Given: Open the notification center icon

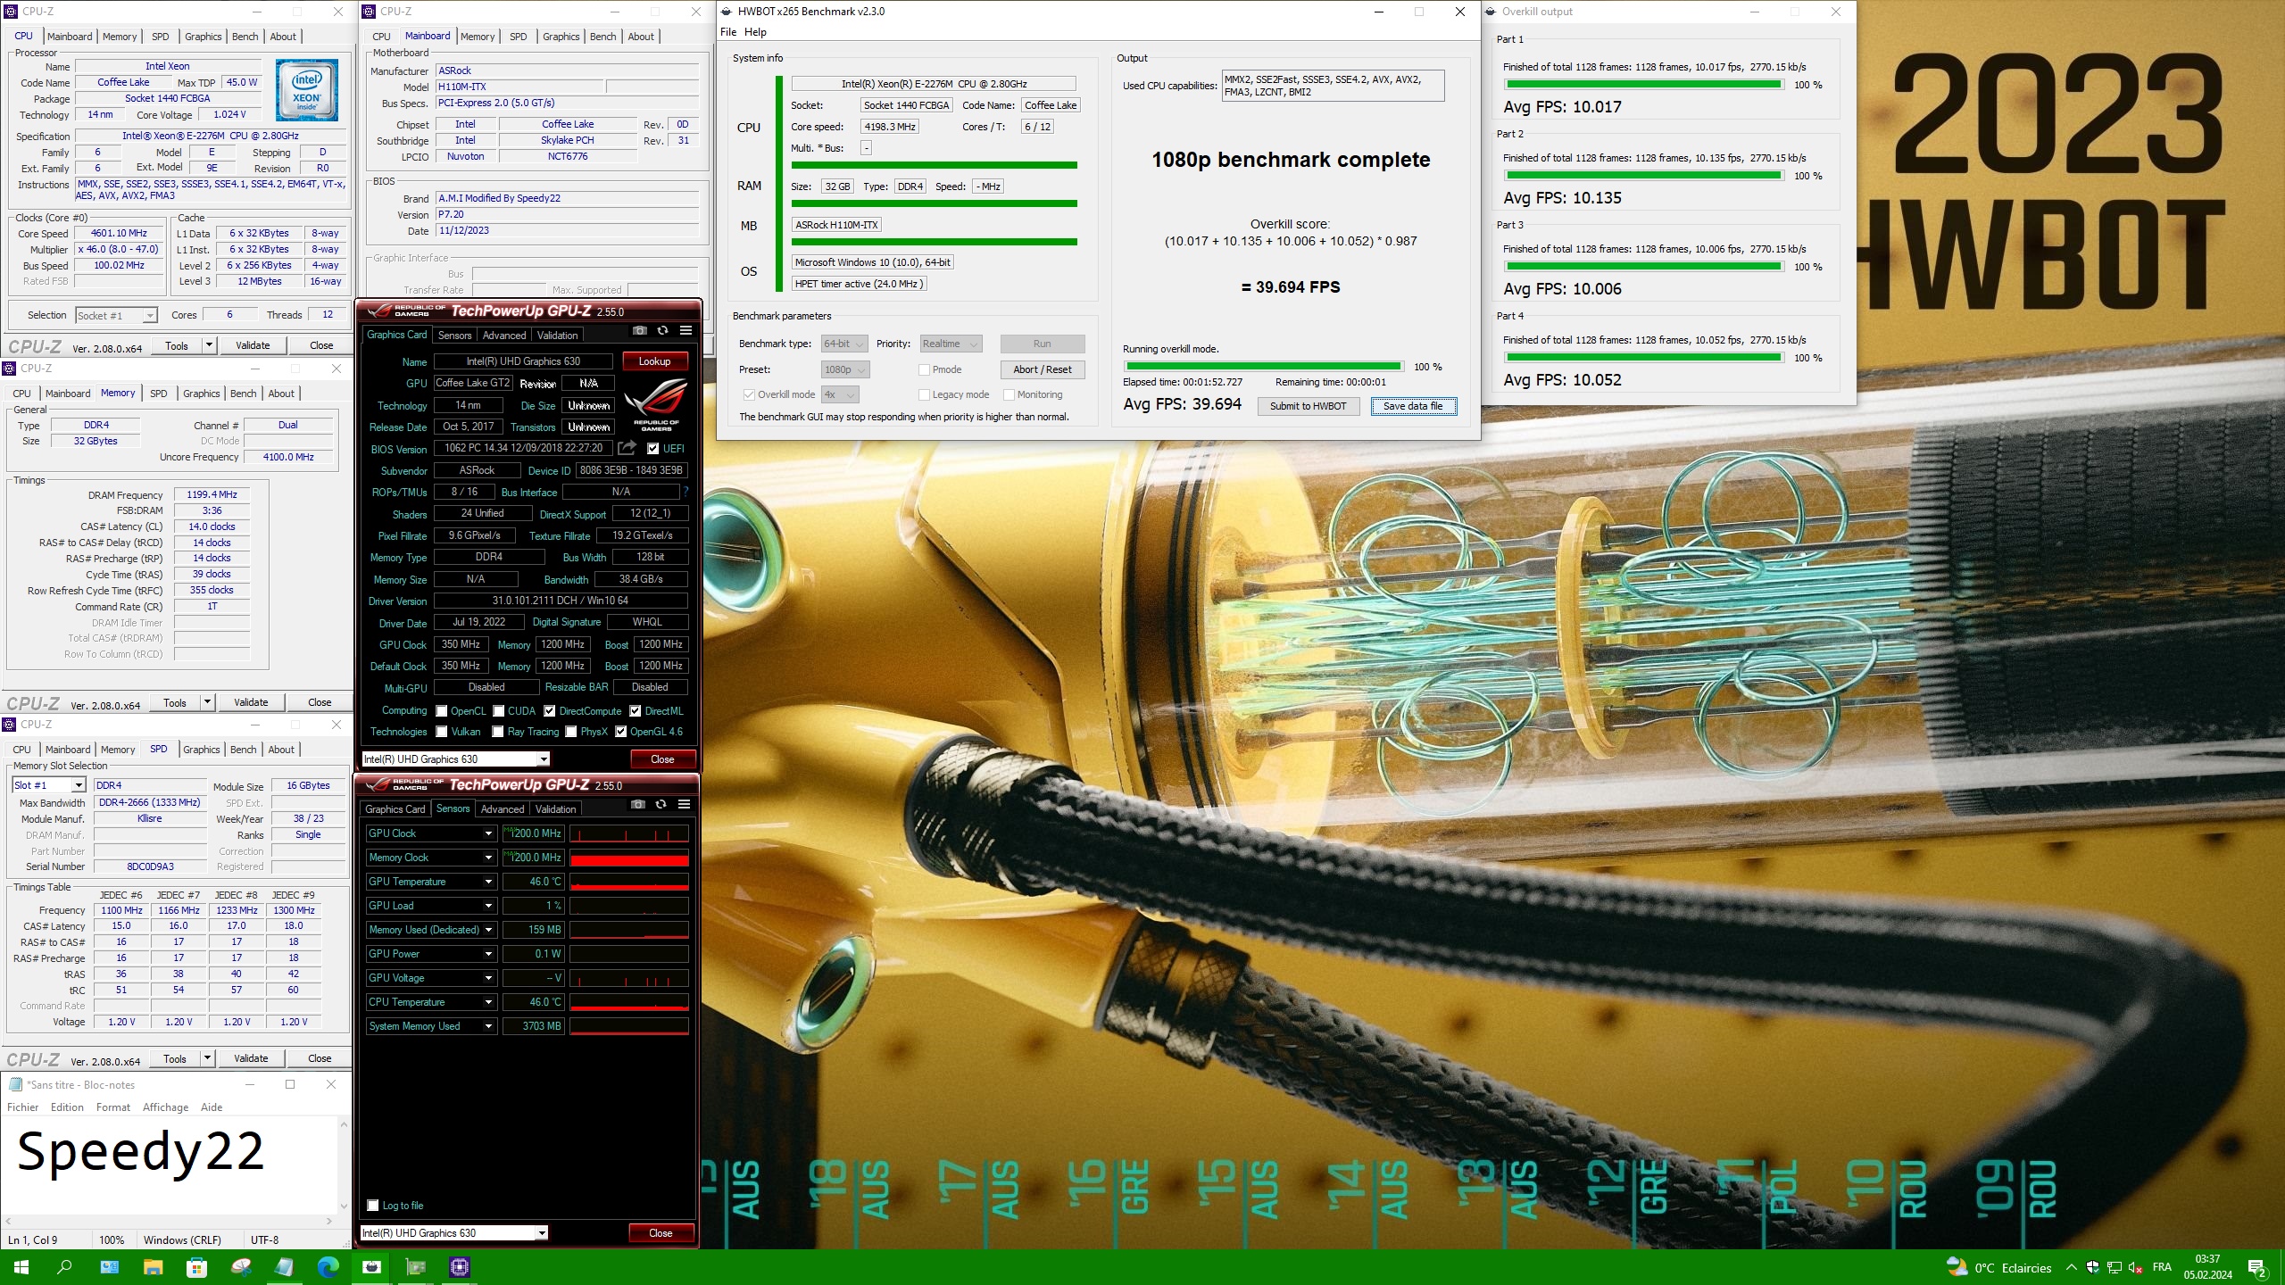Looking at the screenshot, I should tap(2256, 1267).
